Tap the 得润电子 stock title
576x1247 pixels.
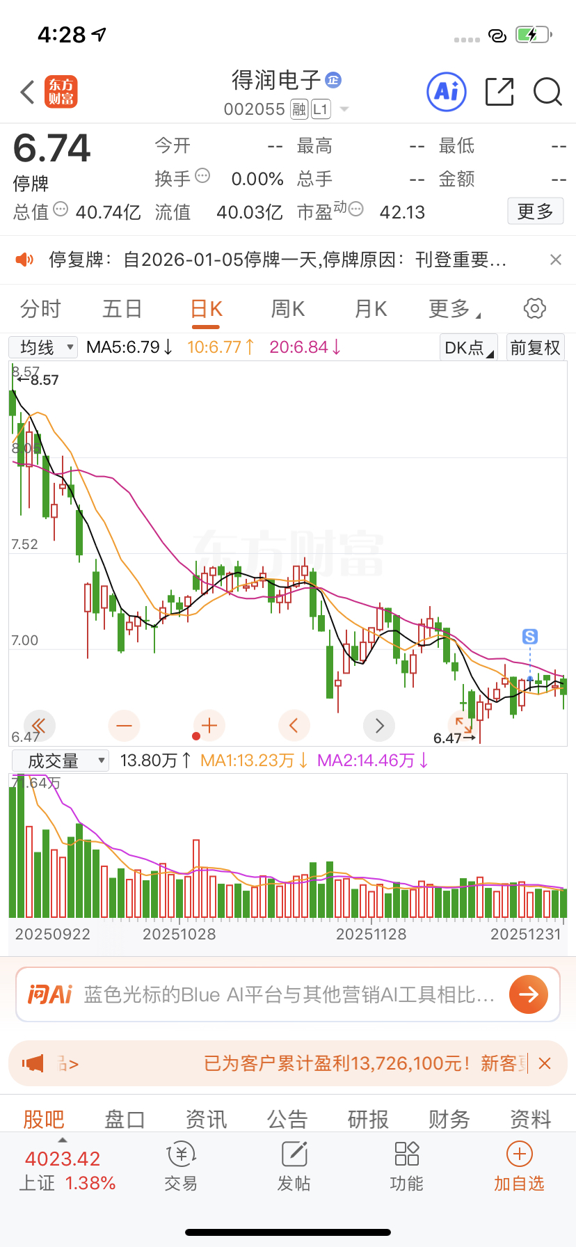click(x=276, y=81)
